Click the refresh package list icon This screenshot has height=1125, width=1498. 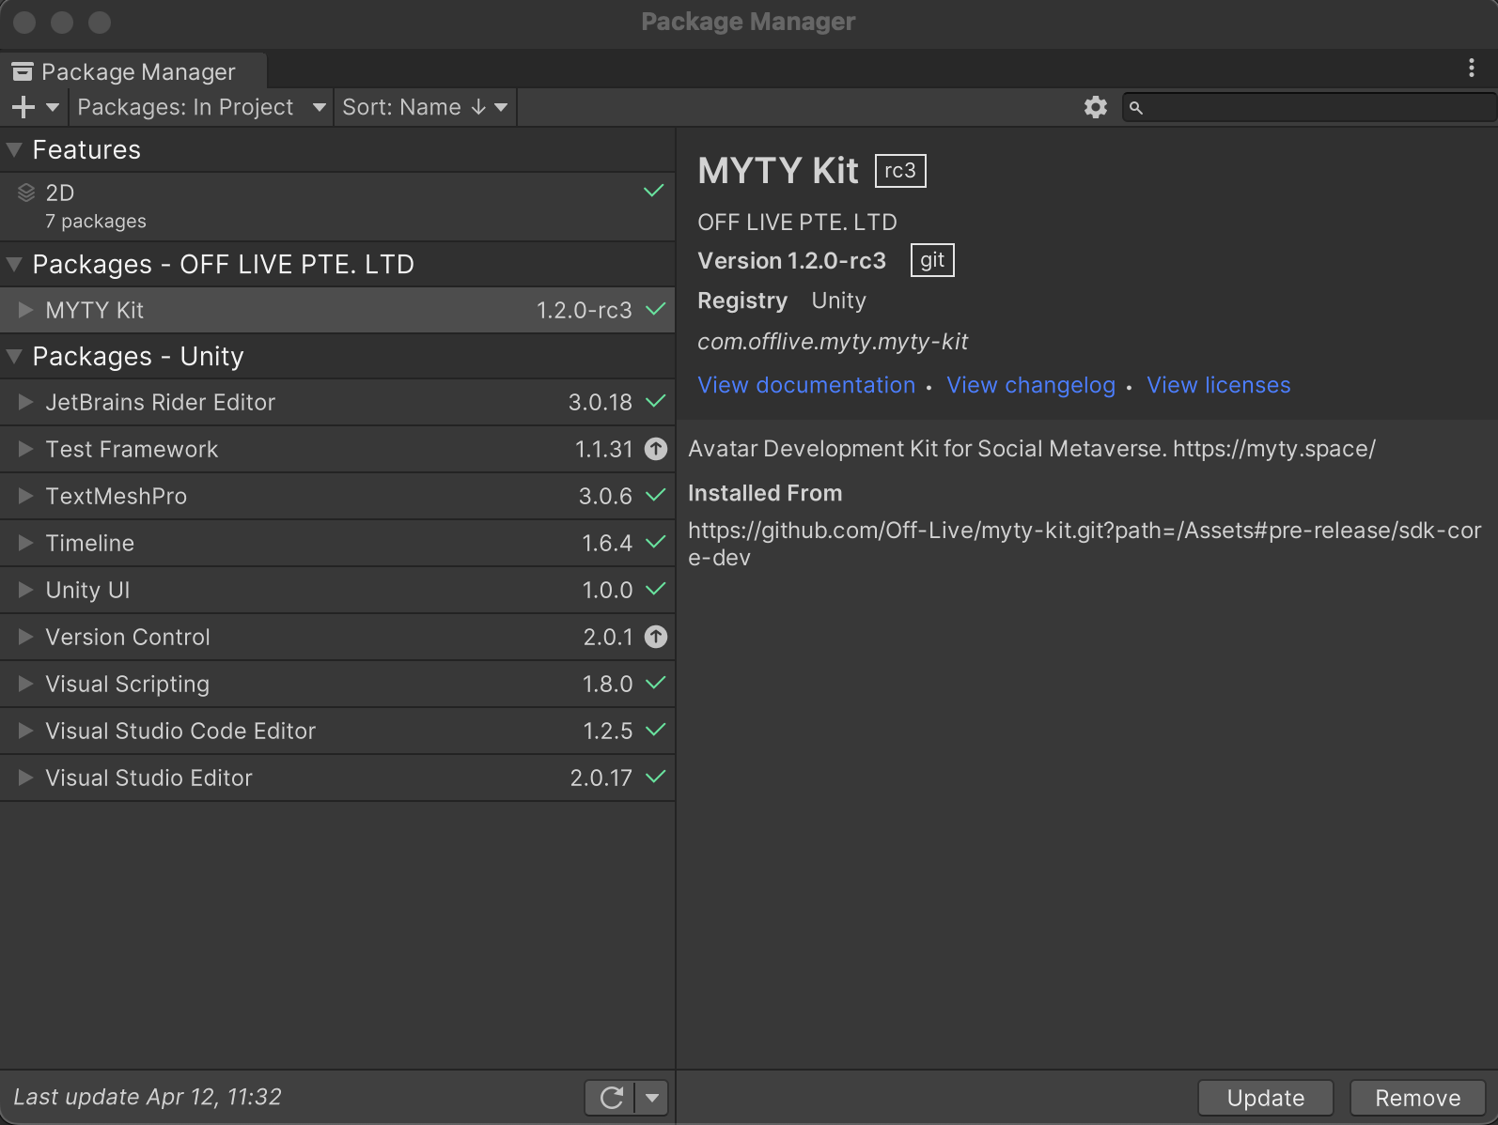click(611, 1097)
